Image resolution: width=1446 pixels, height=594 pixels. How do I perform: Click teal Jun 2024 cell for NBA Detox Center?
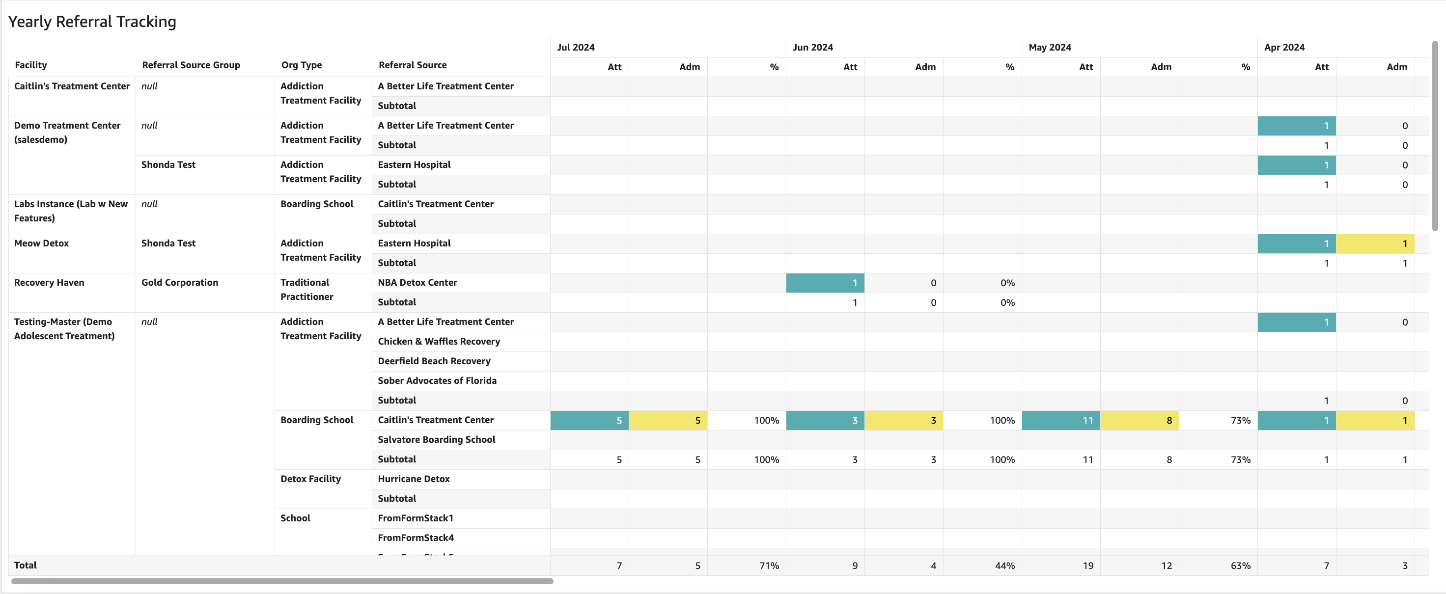point(825,283)
